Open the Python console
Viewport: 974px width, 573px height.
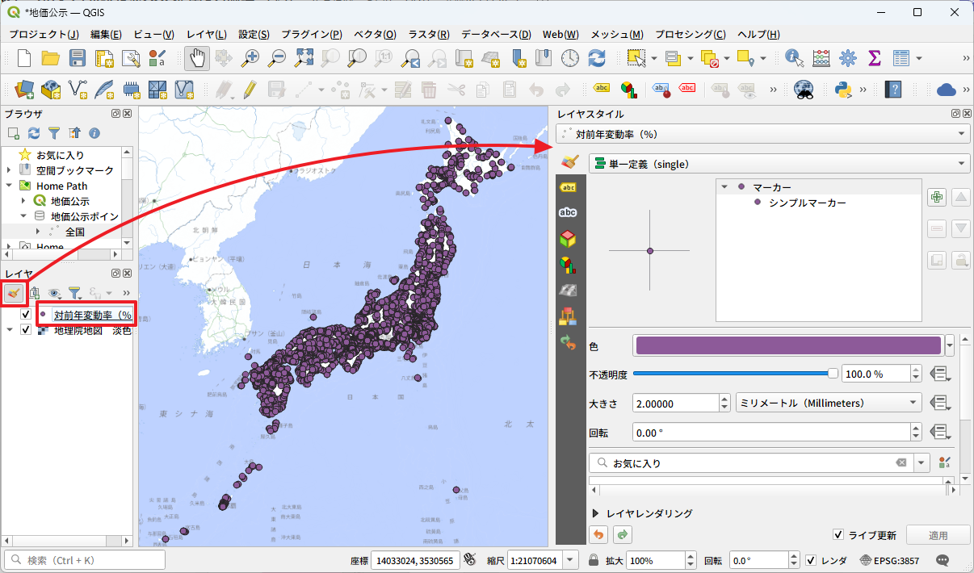(x=844, y=90)
